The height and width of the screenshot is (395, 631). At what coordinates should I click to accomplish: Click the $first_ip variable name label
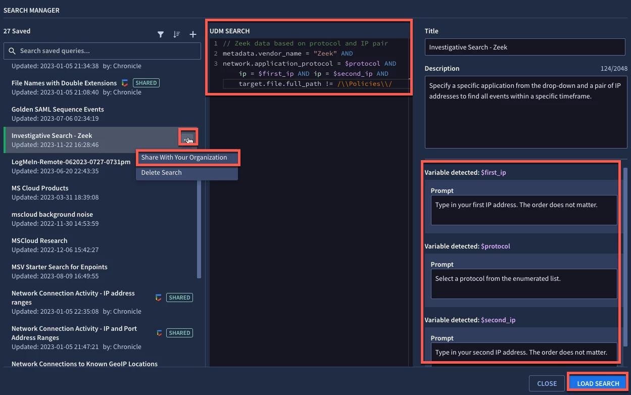(493, 172)
